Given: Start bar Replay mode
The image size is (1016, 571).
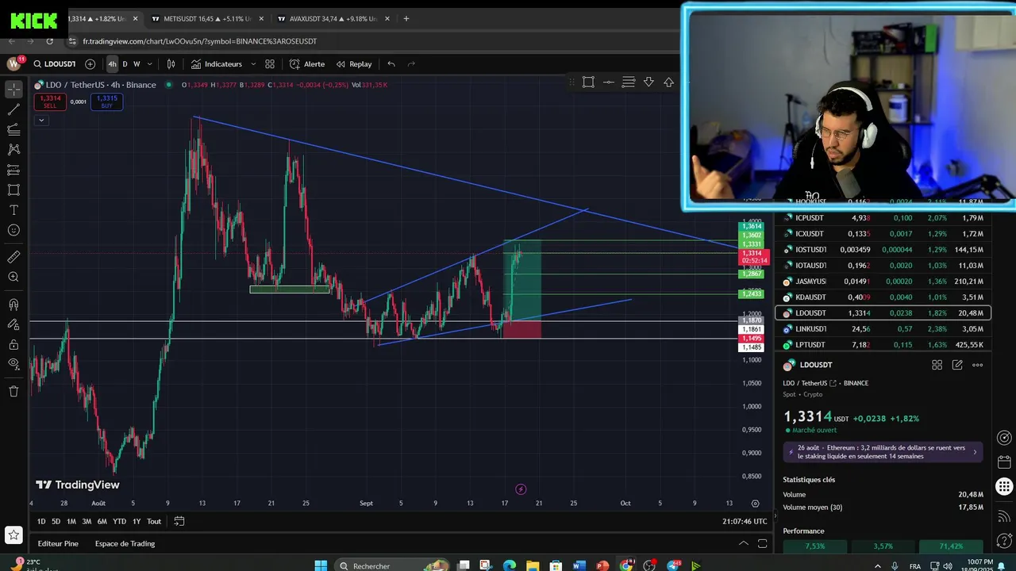Looking at the screenshot, I should pos(354,64).
